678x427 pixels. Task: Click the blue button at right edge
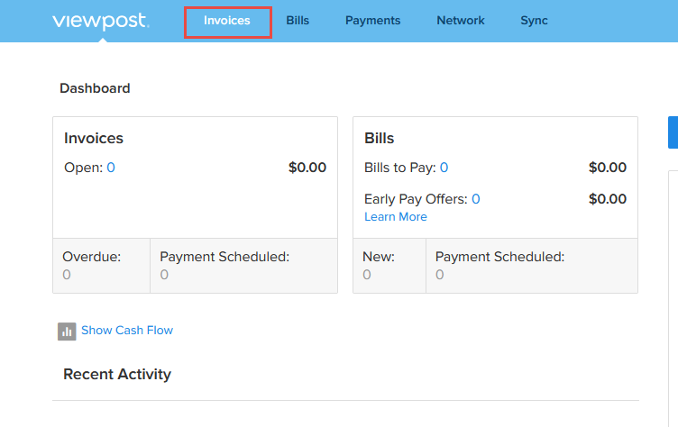click(673, 132)
